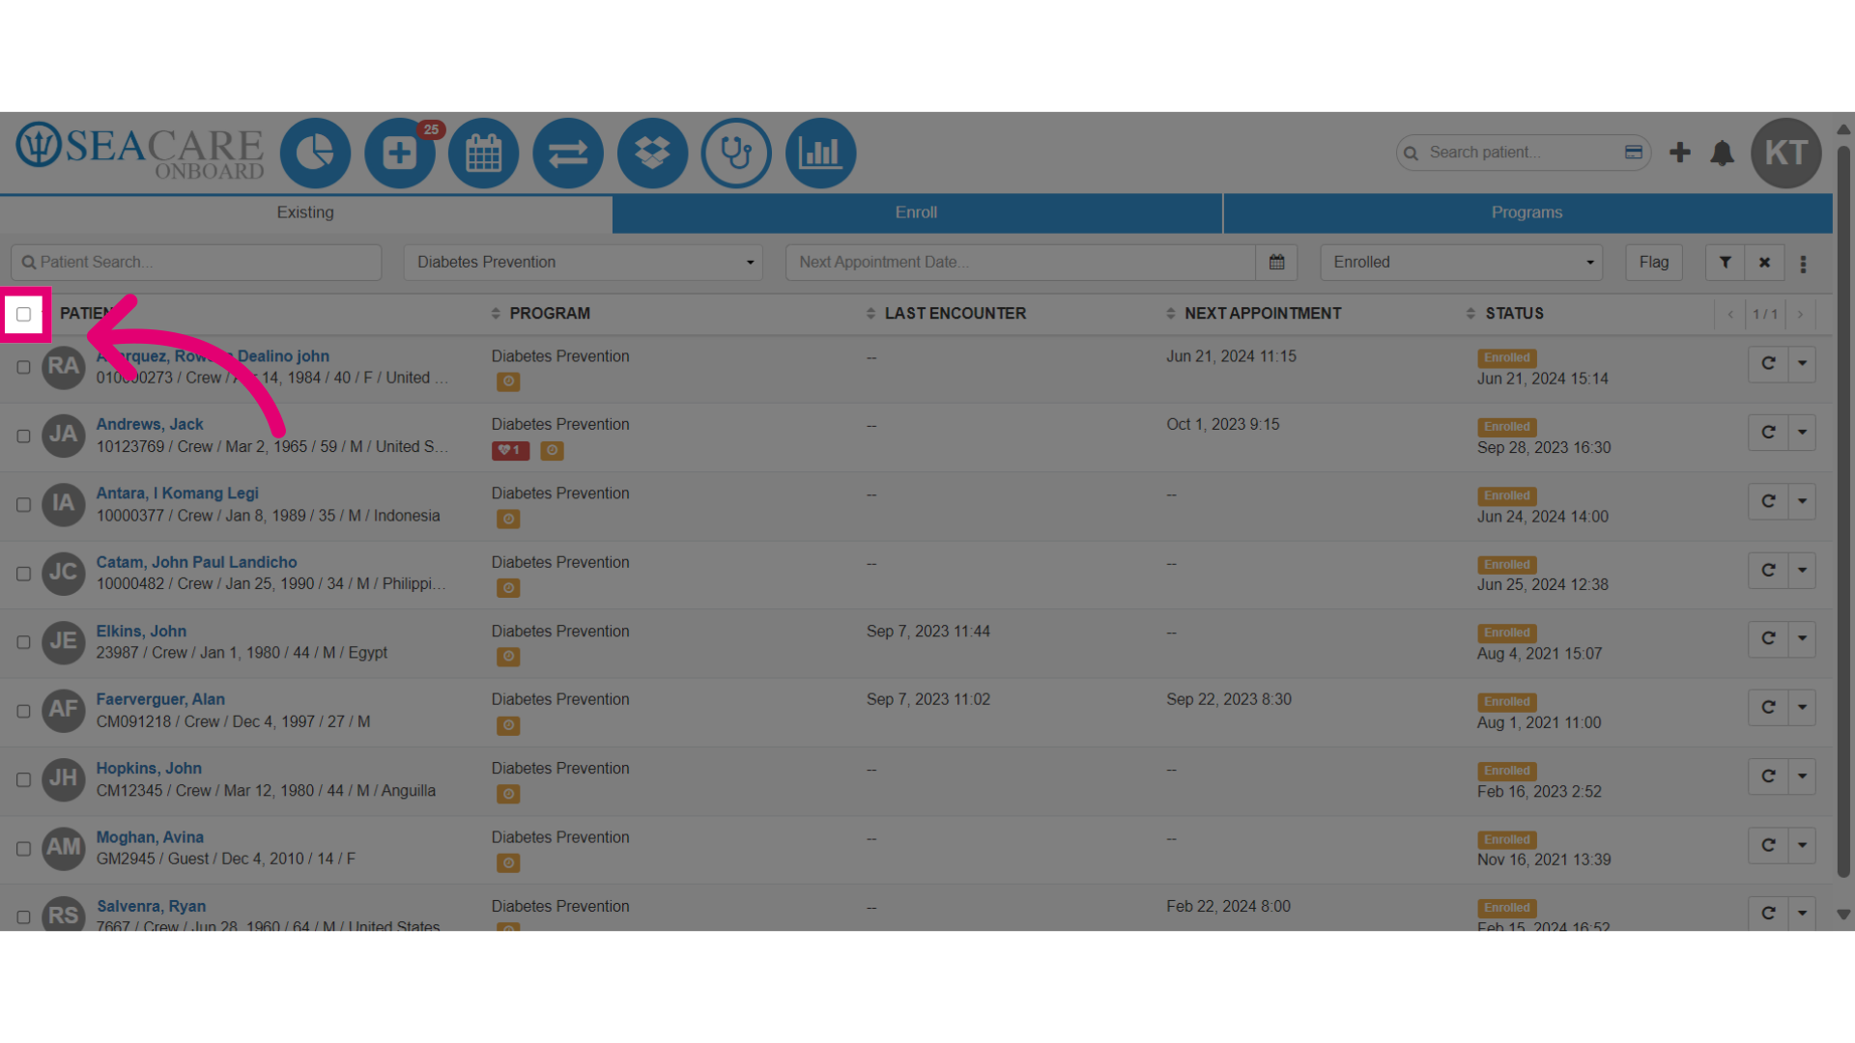1855x1043 pixels.
Task: Open the medical kit icon with badge 25
Action: click(x=399, y=153)
